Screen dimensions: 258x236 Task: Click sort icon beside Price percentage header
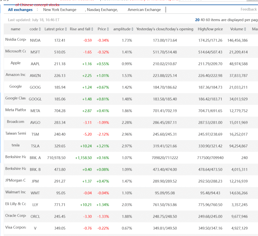point(108,29)
